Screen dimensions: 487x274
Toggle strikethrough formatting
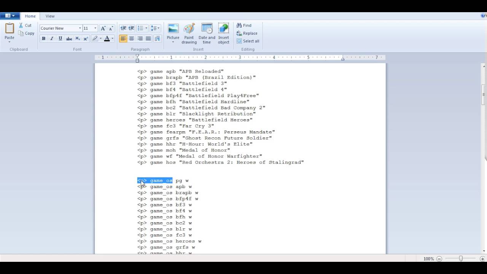click(69, 38)
